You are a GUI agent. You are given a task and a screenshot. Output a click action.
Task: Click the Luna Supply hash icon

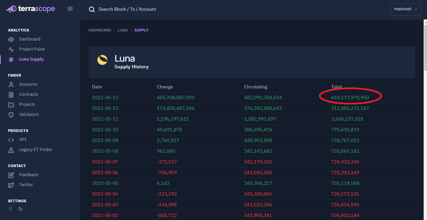coord(11,60)
